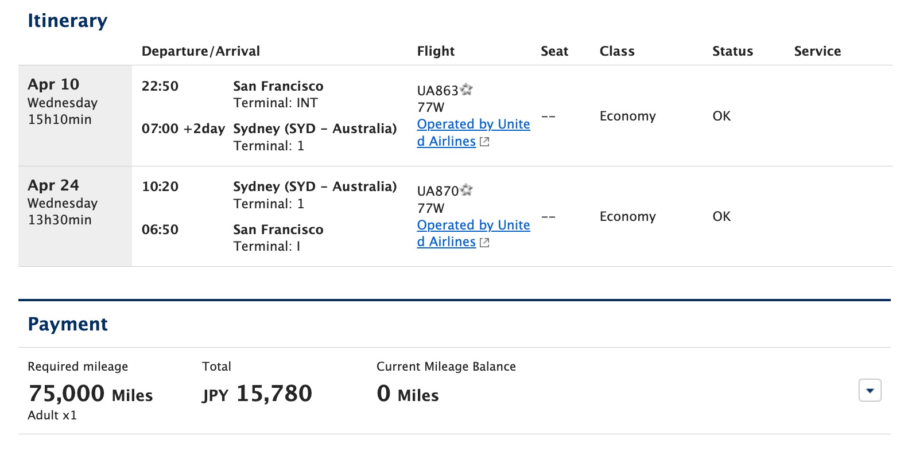Open Operated by United Airlines for the Apr 24 flight
This screenshot has width=908, height=459.
pos(473,225)
